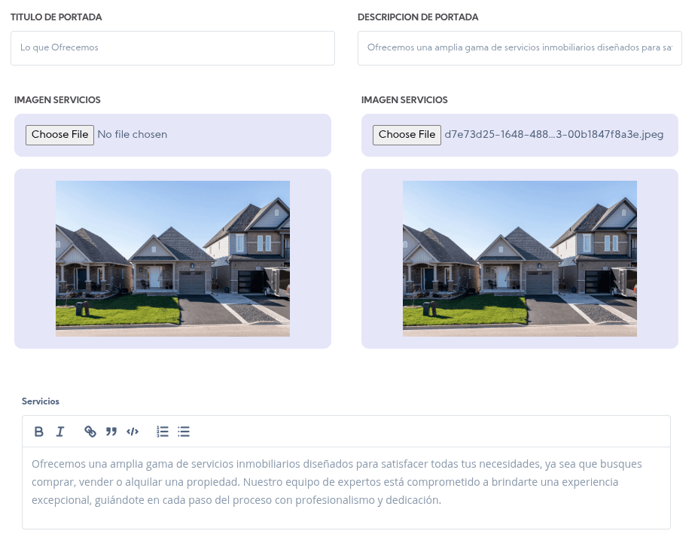Click the d7e73d25 jpeg filename text

[553, 135]
